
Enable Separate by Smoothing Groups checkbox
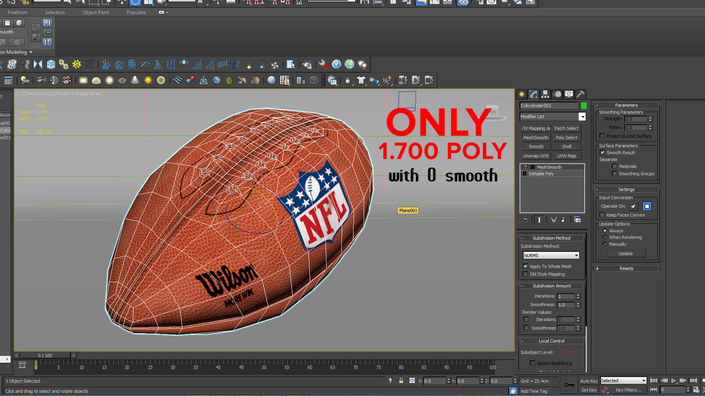[614, 174]
